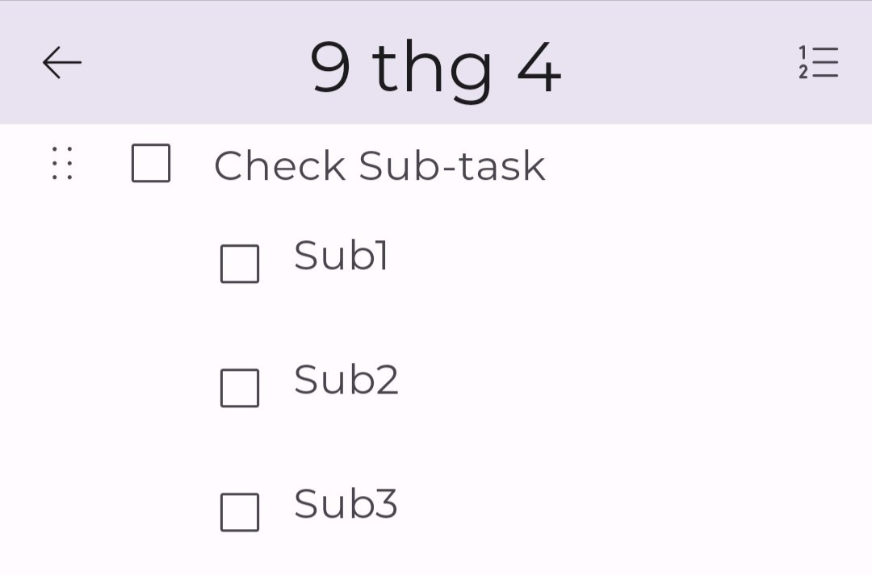
Task: Click the header date "9 thg 4"
Action: [435, 68]
